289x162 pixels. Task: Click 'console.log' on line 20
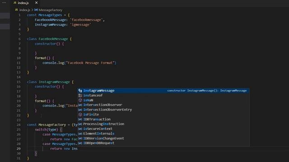(x=53, y=106)
